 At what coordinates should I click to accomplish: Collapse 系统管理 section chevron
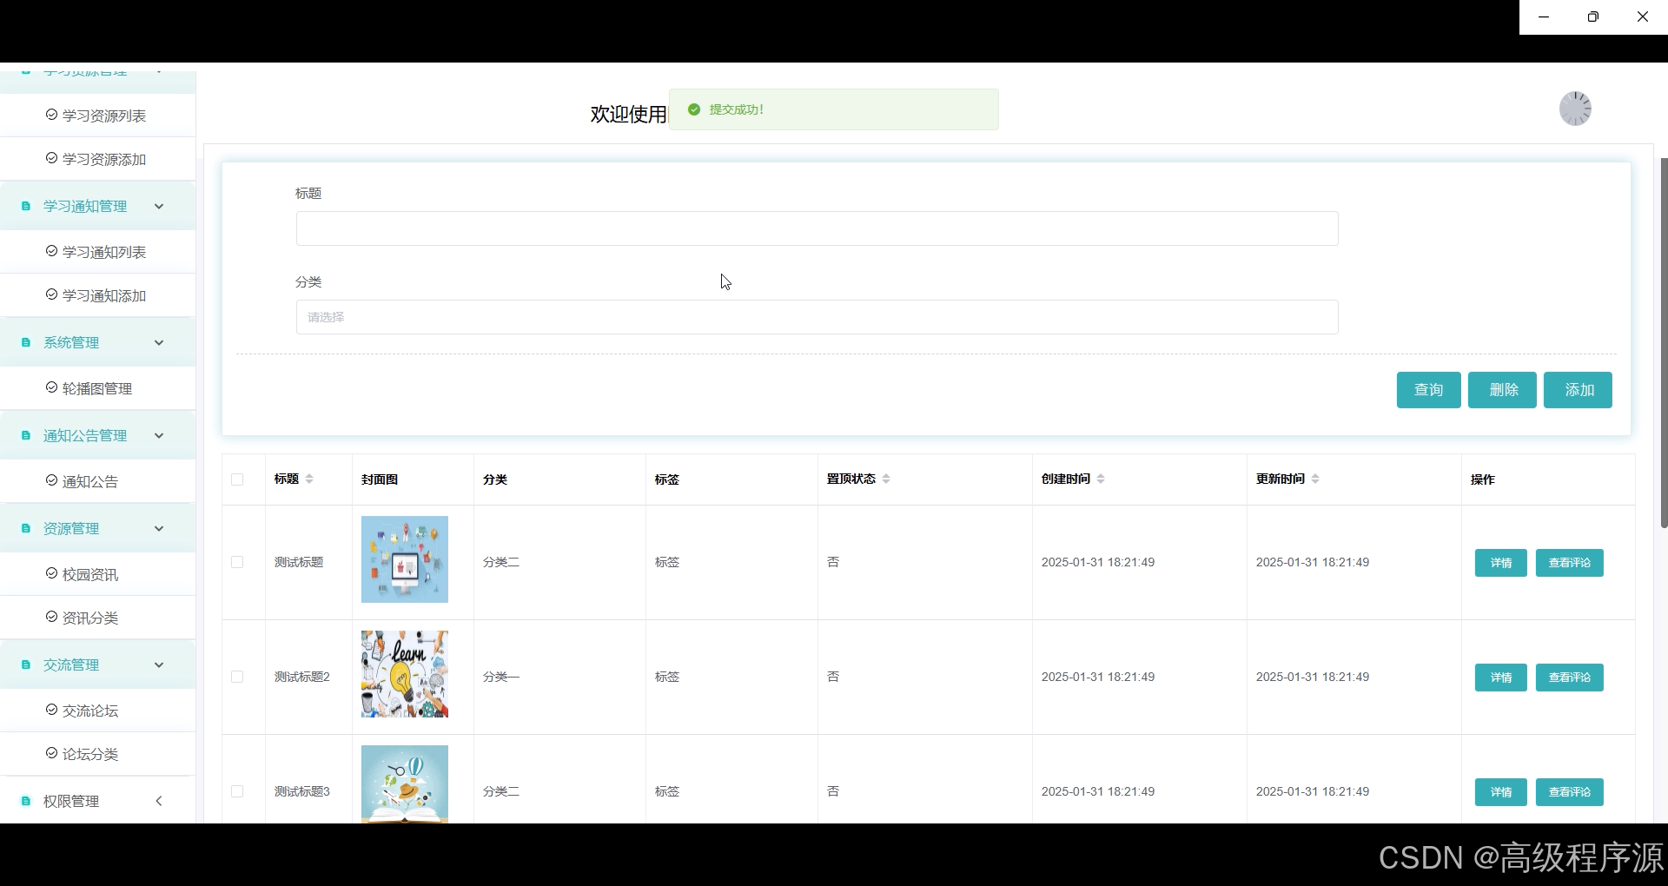(159, 342)
